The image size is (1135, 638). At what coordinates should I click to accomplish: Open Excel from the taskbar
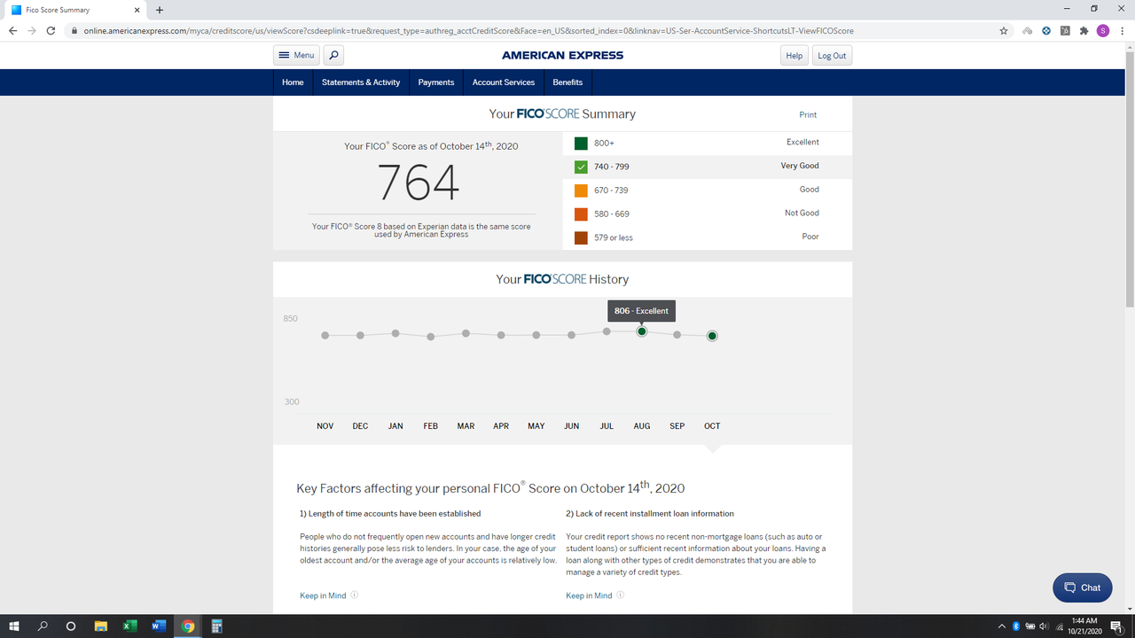click(129, 626)
